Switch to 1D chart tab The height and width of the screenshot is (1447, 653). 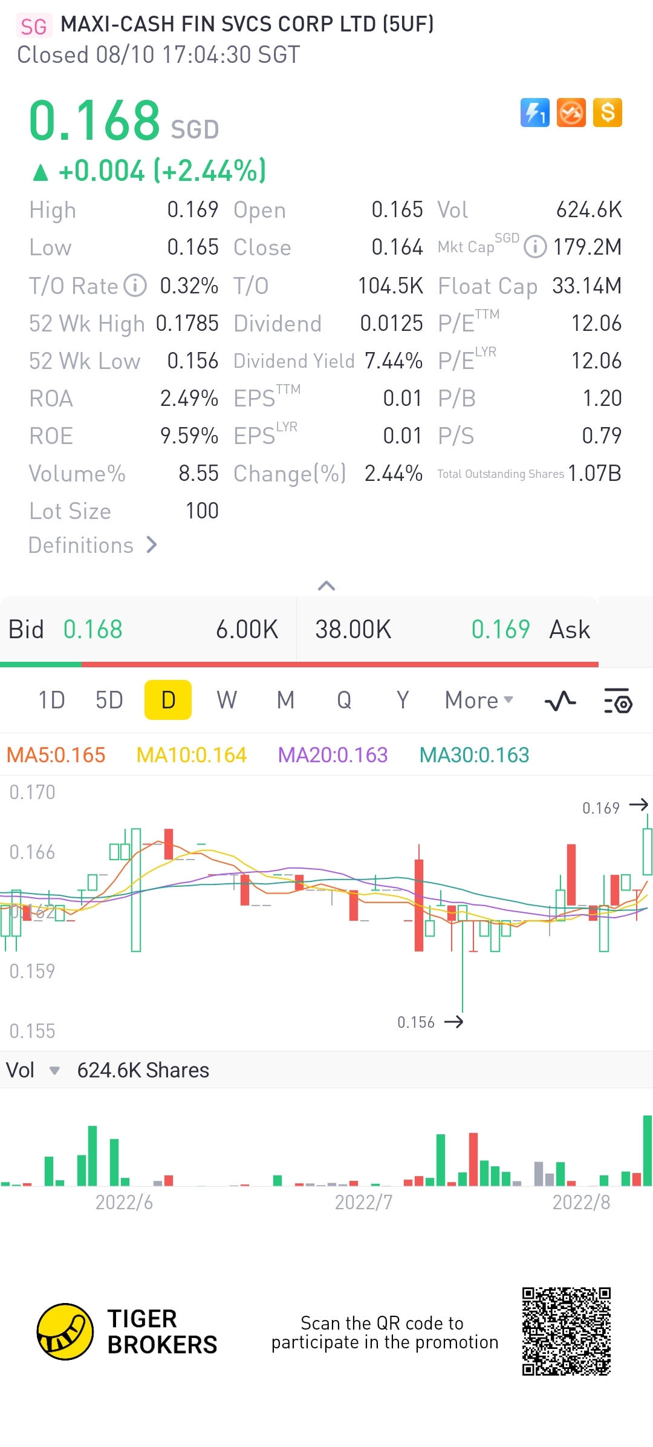pos(51,700)
